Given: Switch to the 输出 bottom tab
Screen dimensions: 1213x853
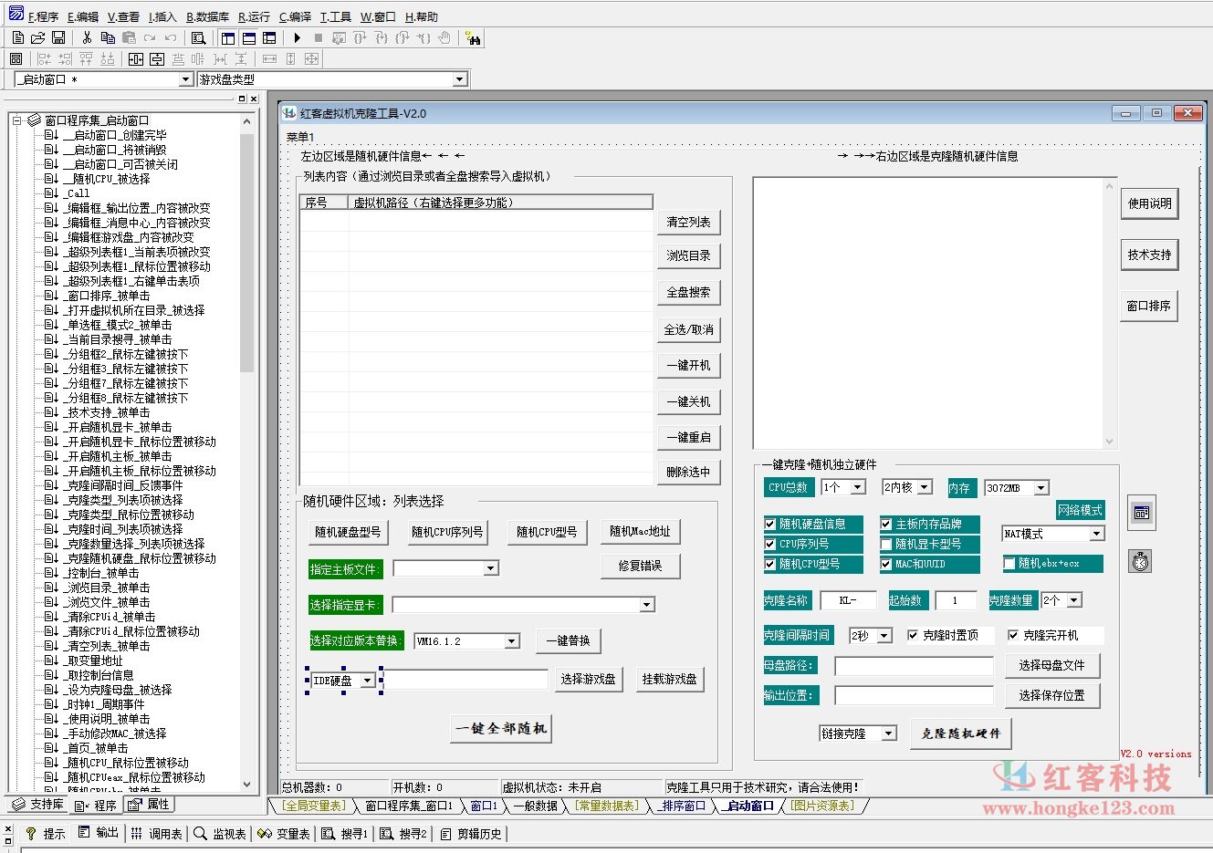Looking at the screenshot, I should click(x=99, y=833).
